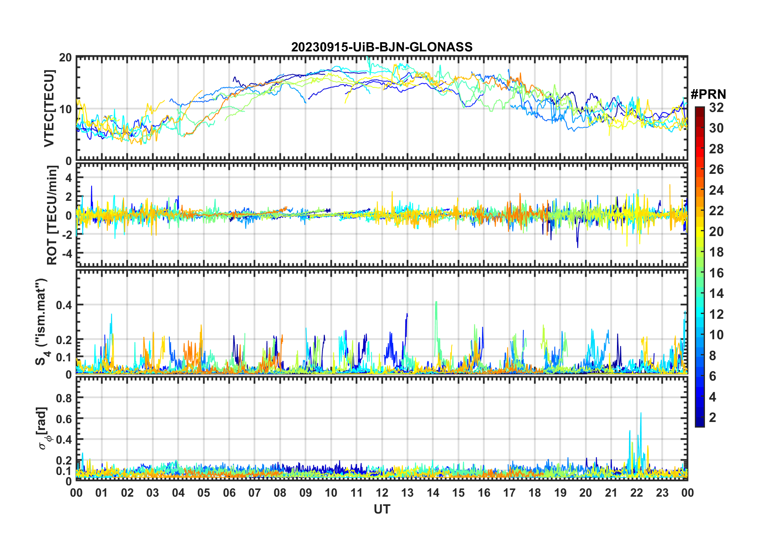Click hour 09 on the UT axis

(x=306, y=493)
